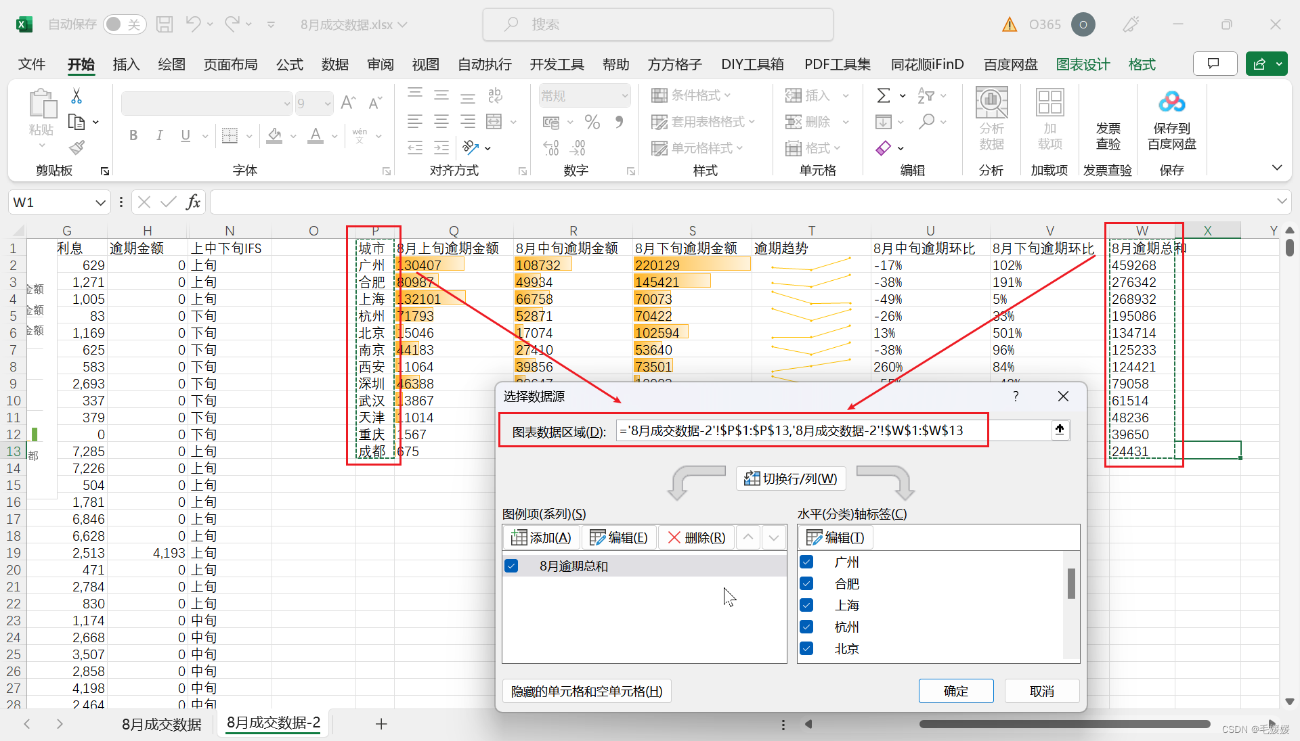Screen dimensions: 1300x741
Task: Collapse dialog range selector arrow icon
Action: 1060,430
